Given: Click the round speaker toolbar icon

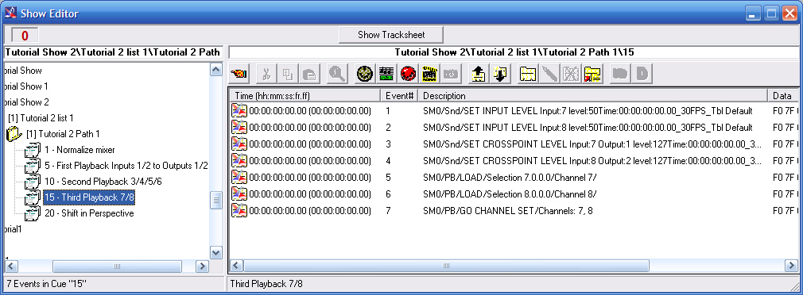Looking at the screenshot, I should coord(365,74).
